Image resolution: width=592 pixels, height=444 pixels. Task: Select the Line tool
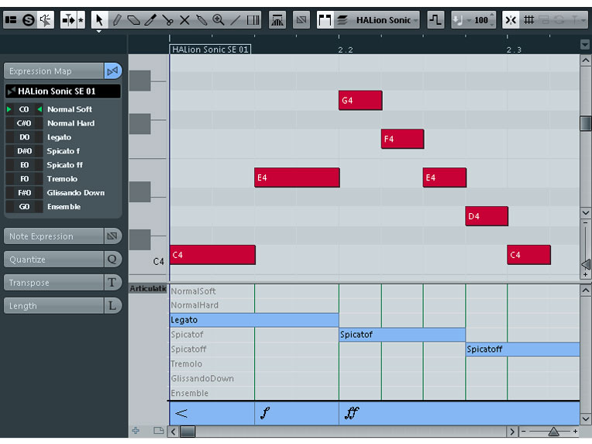point(236,19)
